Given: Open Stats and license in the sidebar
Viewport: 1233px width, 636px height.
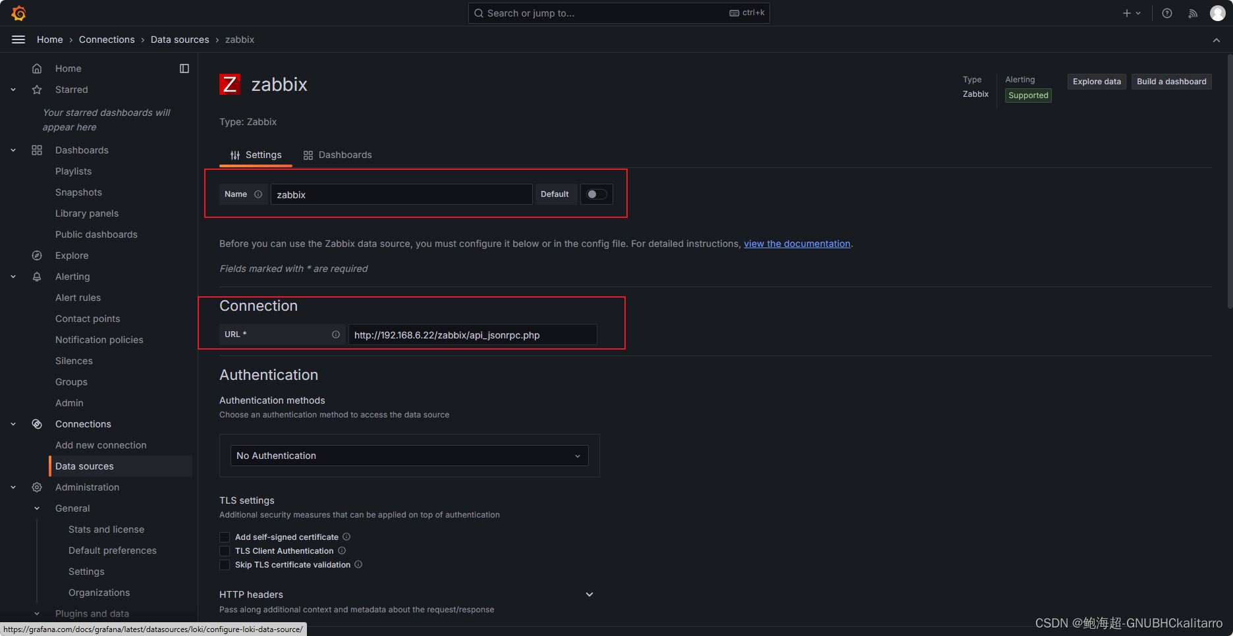Looking at the screenshot, I should [106, 529].
